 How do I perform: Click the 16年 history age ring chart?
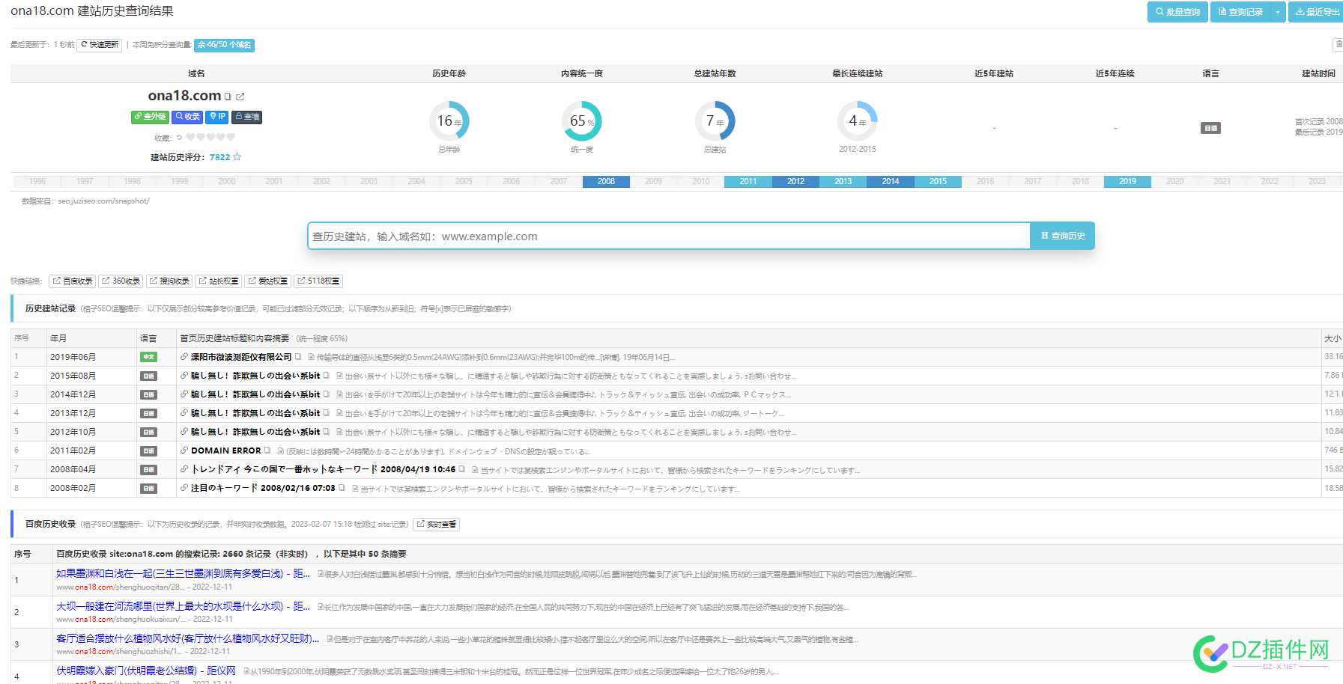[449, 121]
